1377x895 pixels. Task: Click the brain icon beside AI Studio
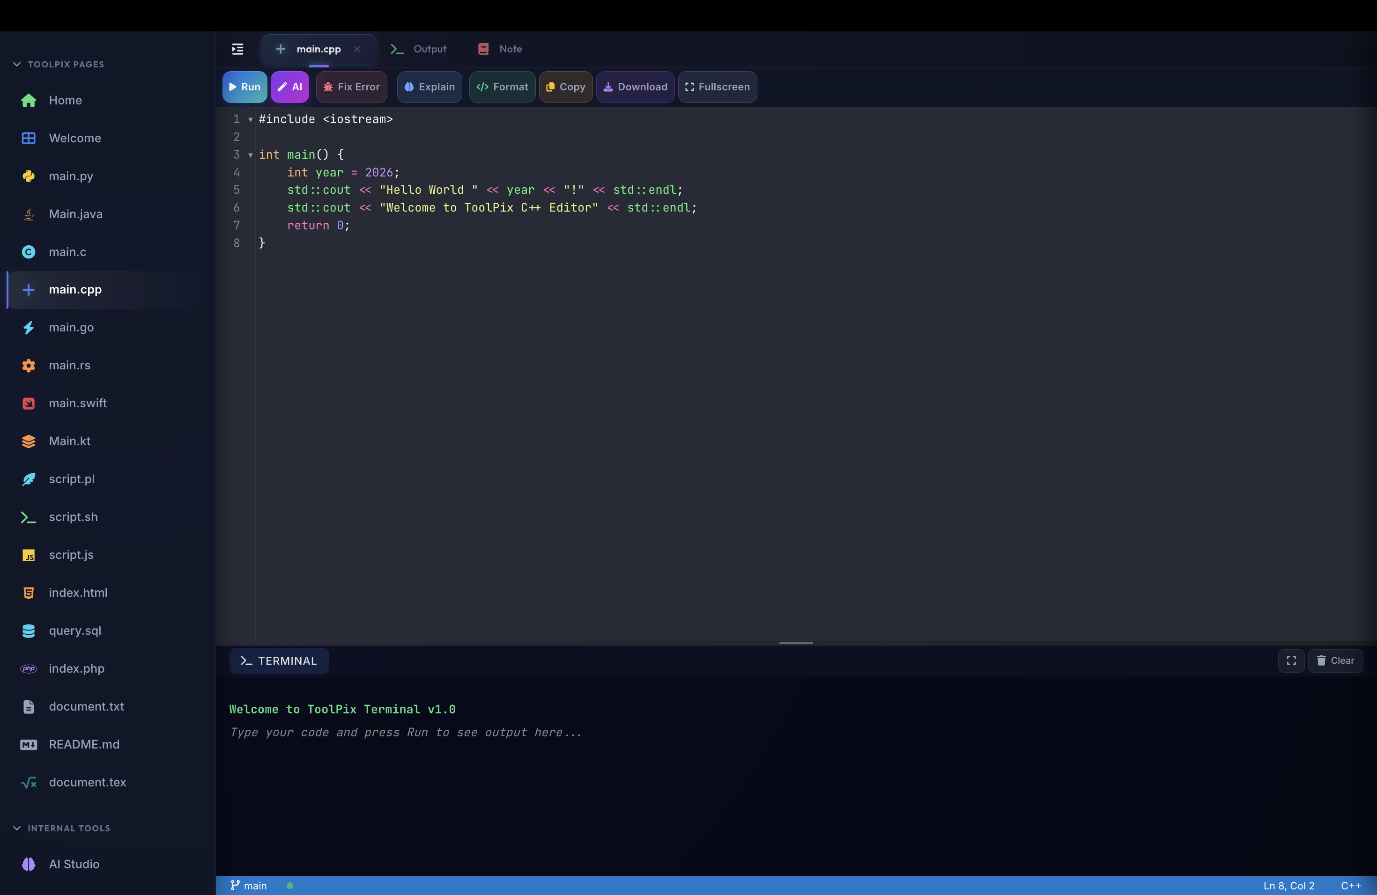pyautogui.click(x=29, y=865)
